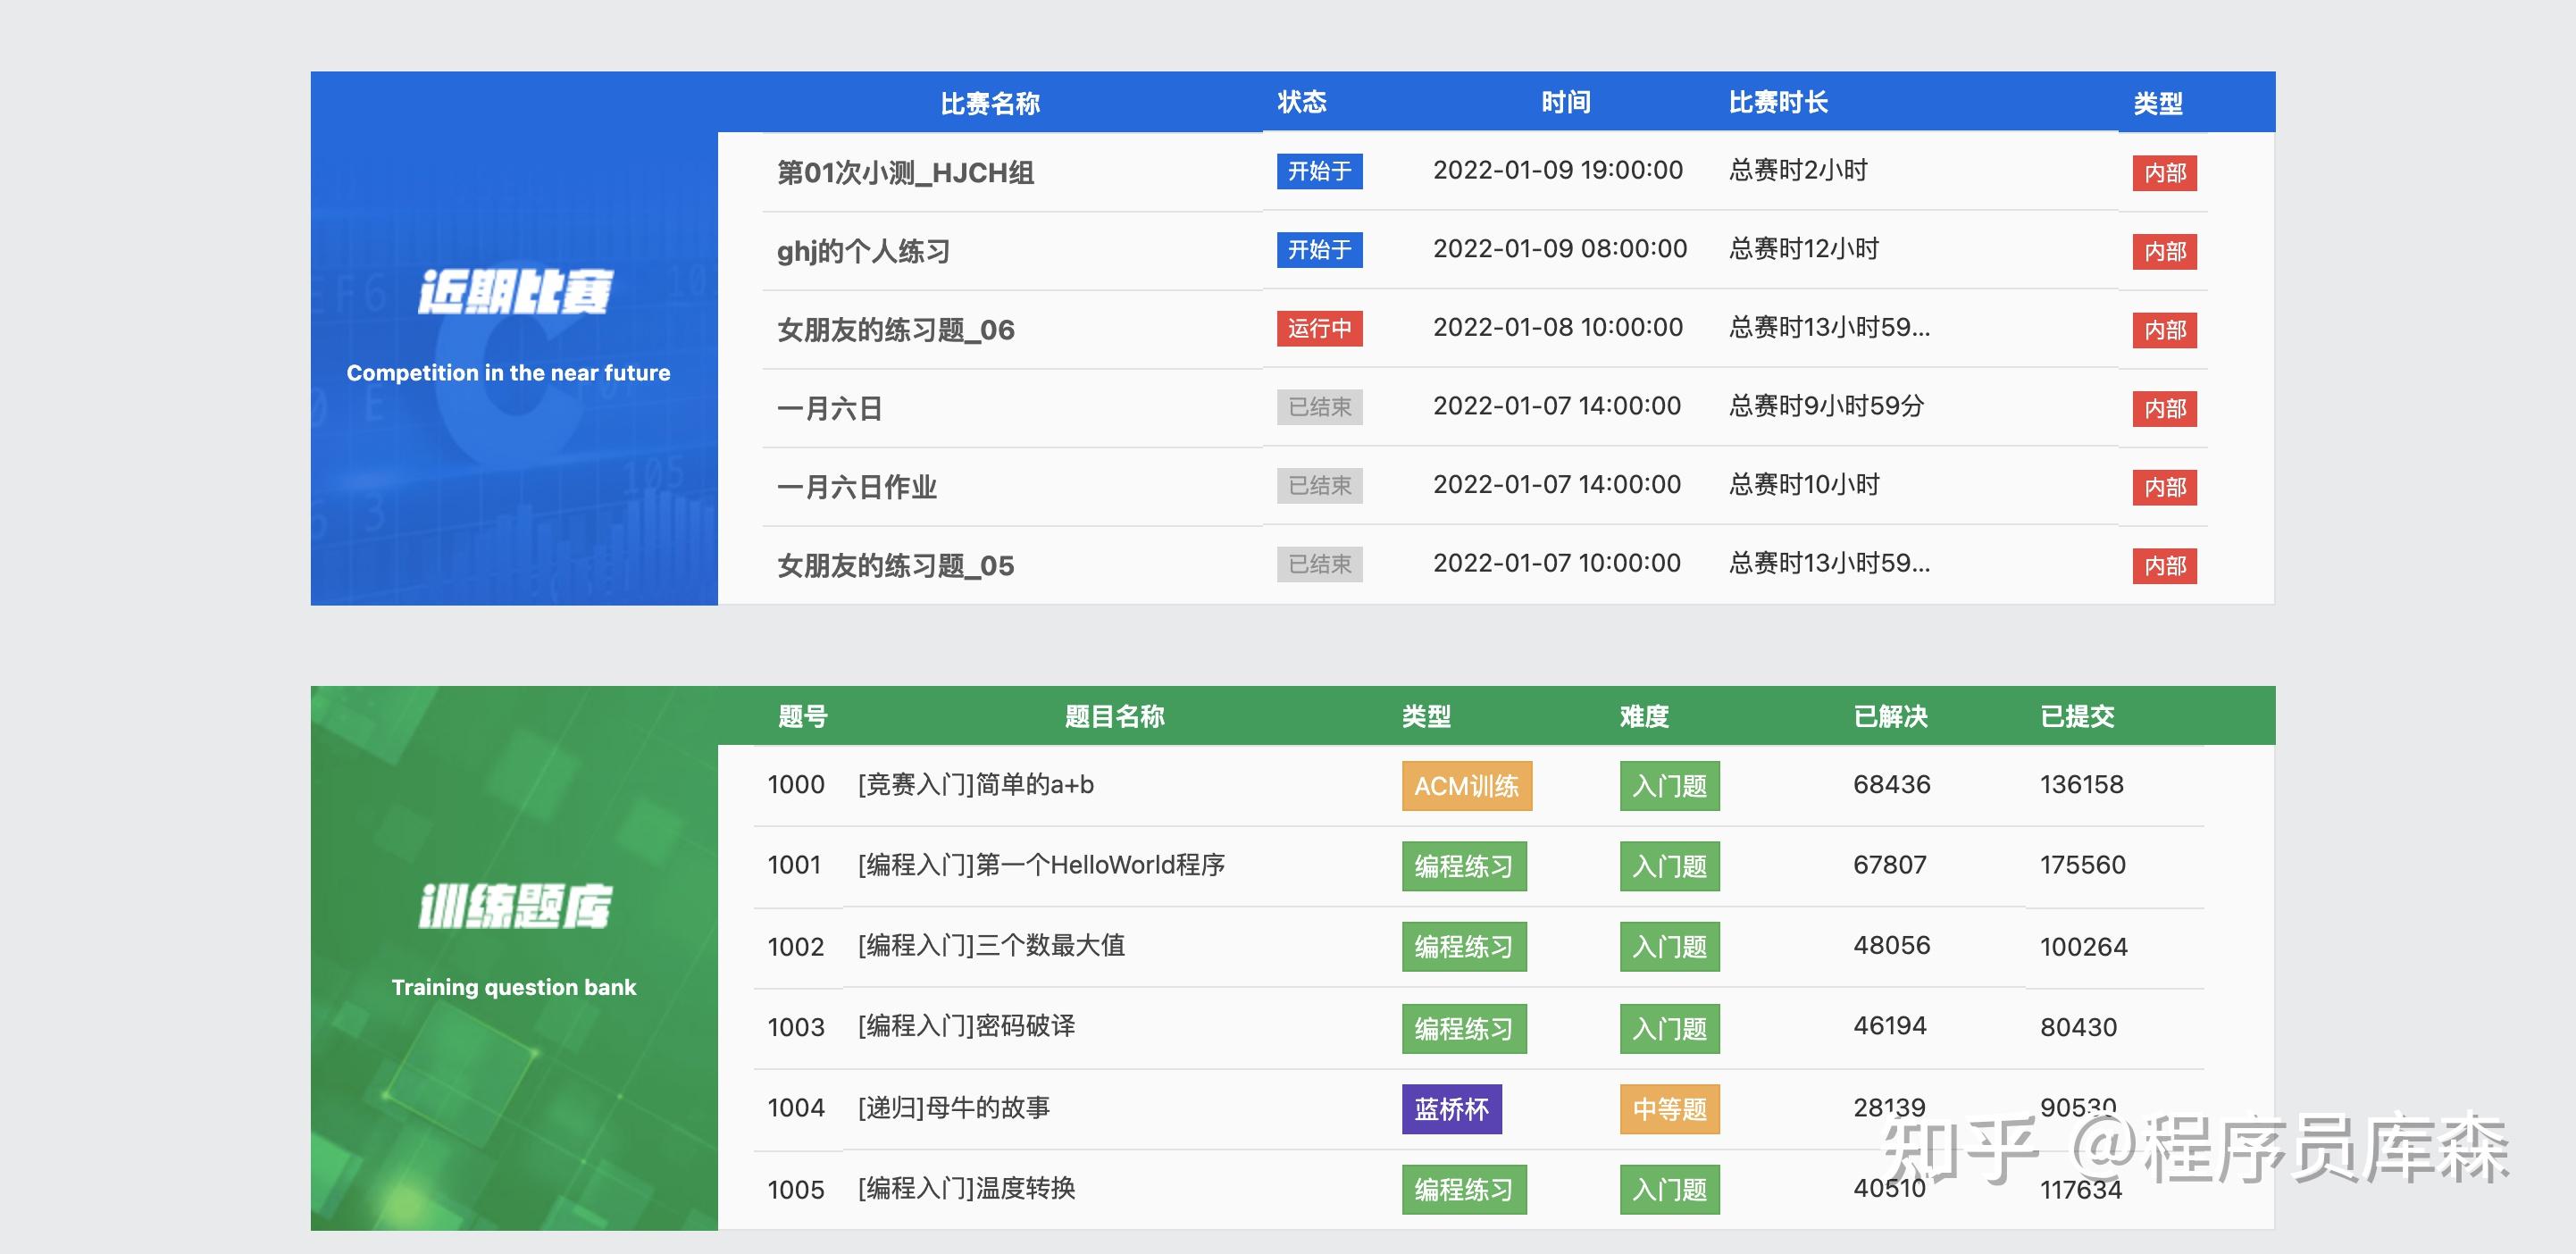2576x1254 pixels.
Task: Open contest 女朋友的练习题_06
Action: point(895,330)
